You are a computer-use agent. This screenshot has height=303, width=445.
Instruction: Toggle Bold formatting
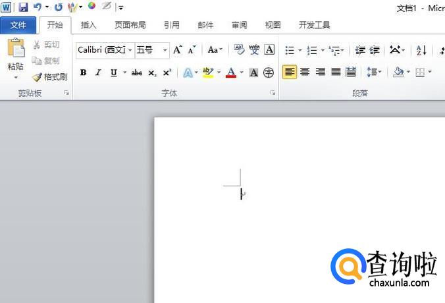[83, 72]
